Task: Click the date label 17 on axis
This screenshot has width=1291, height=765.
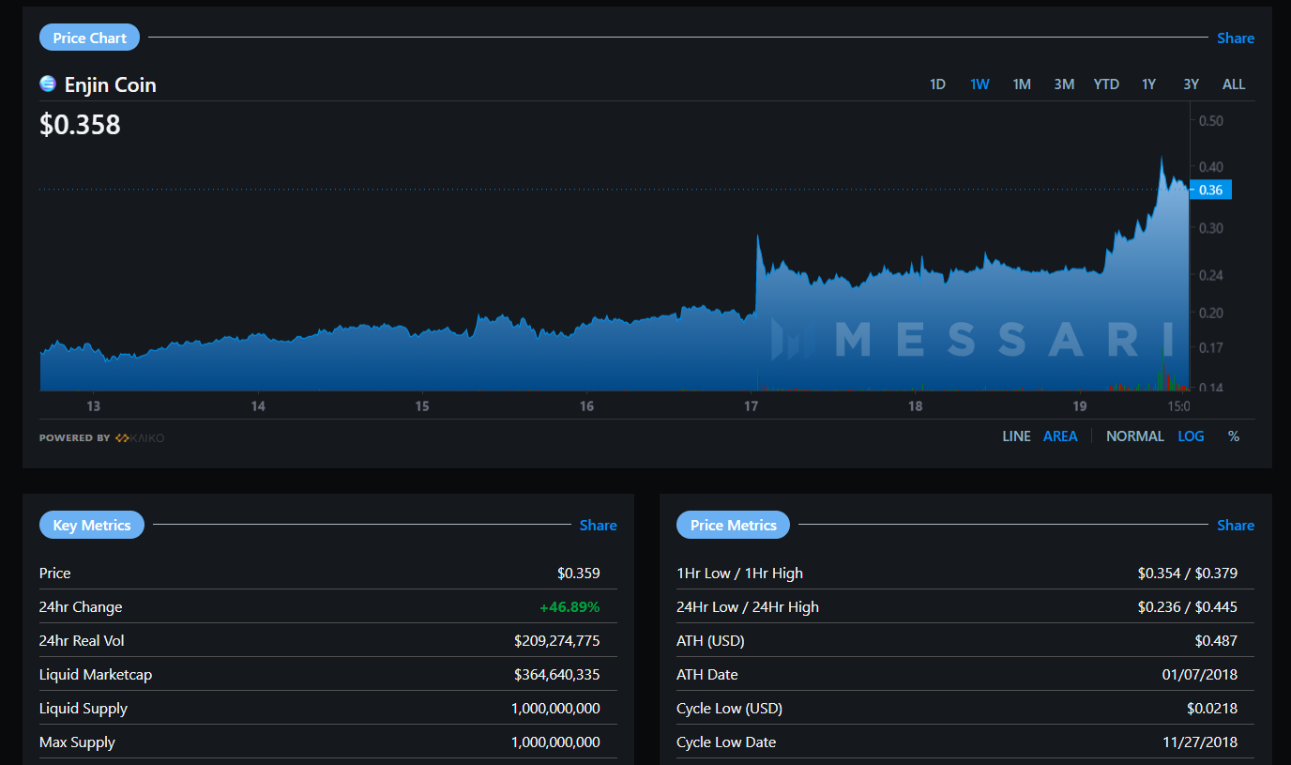Action: click(751, 406)
